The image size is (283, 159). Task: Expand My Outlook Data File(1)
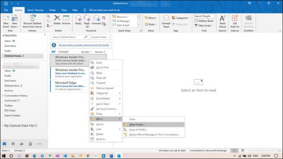pyautogui.click(x=3, y=126)
